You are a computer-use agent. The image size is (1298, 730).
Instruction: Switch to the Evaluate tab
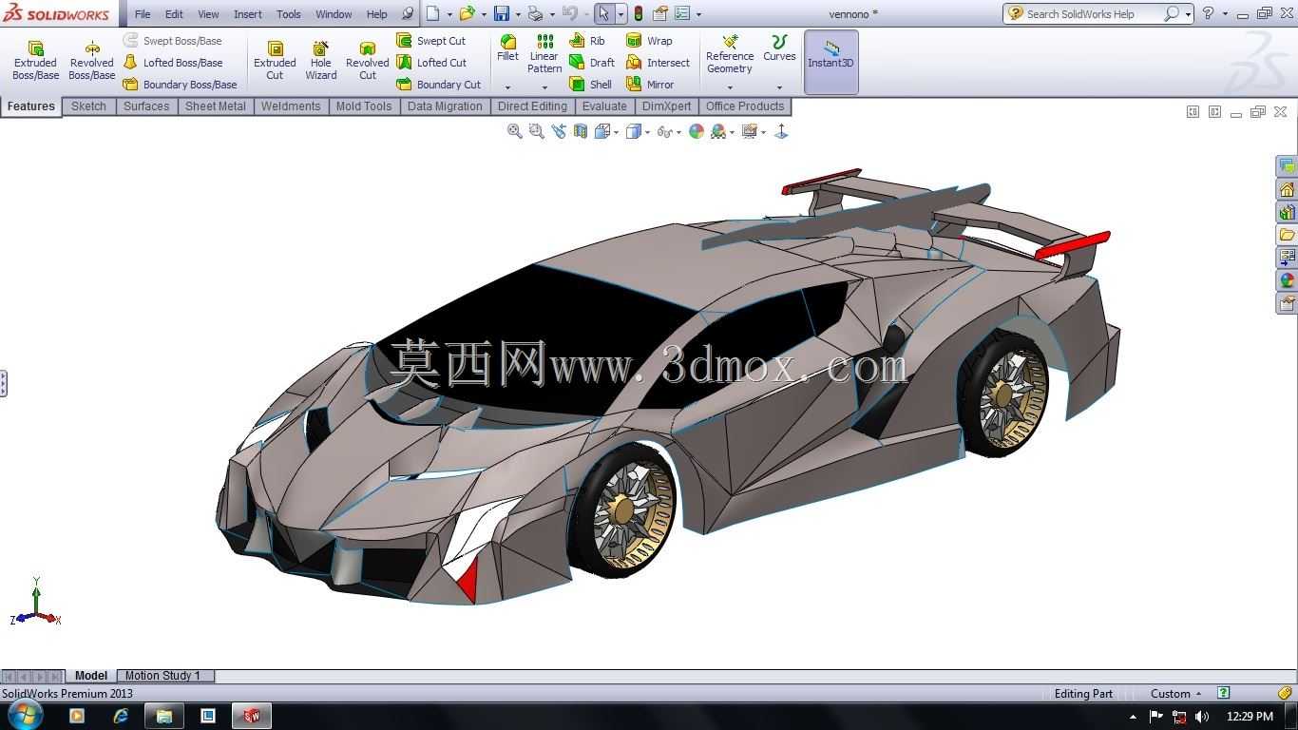604,106
